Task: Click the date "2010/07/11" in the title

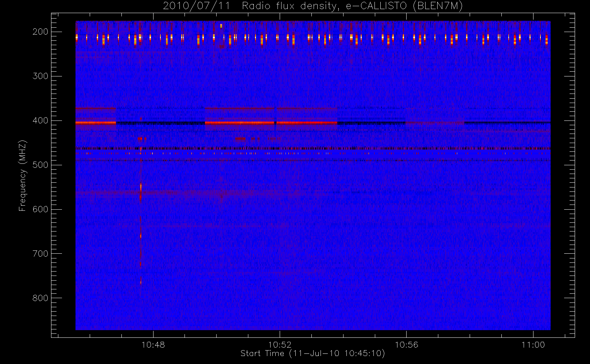Action: click(x=197, y=6)
